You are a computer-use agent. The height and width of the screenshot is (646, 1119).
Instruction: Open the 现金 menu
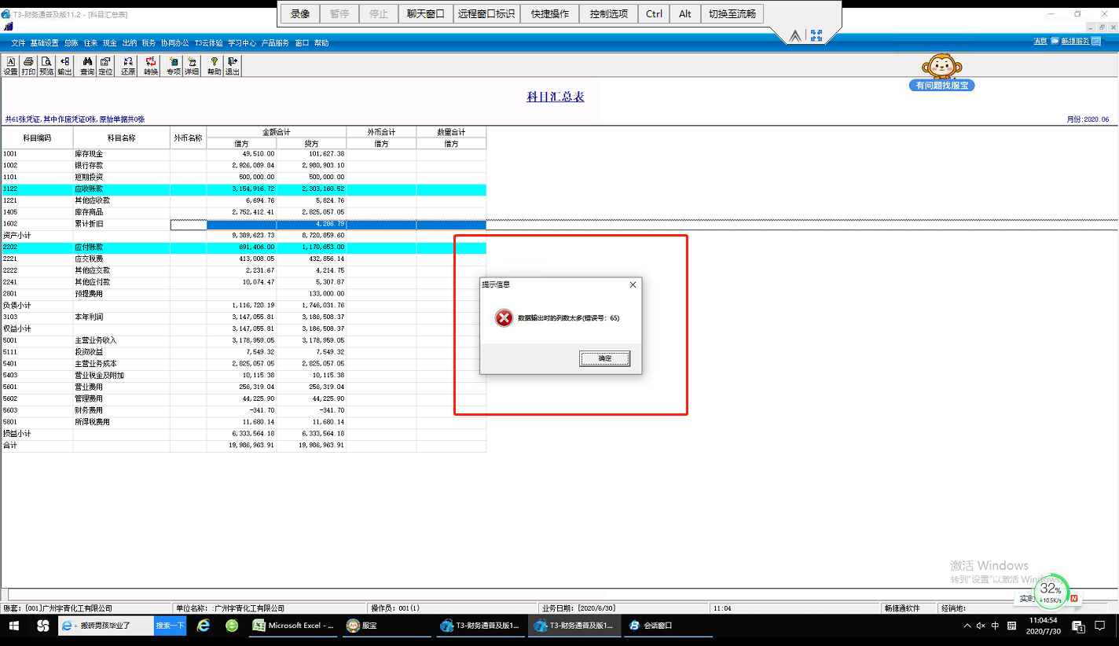(x=110, y=43)
